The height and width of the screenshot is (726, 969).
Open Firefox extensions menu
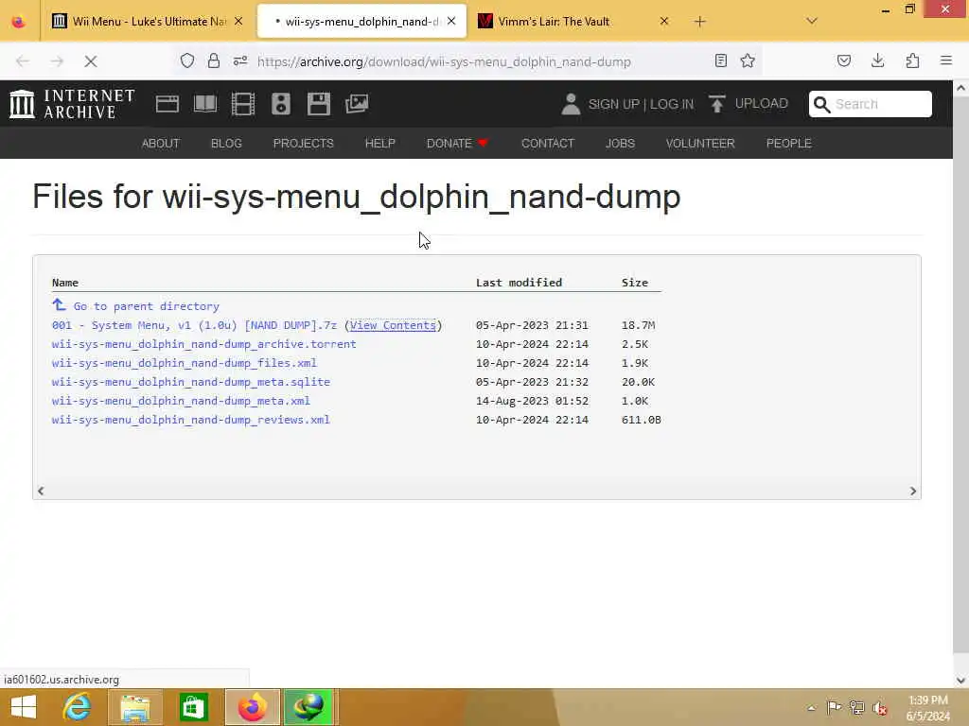(912, 60)
